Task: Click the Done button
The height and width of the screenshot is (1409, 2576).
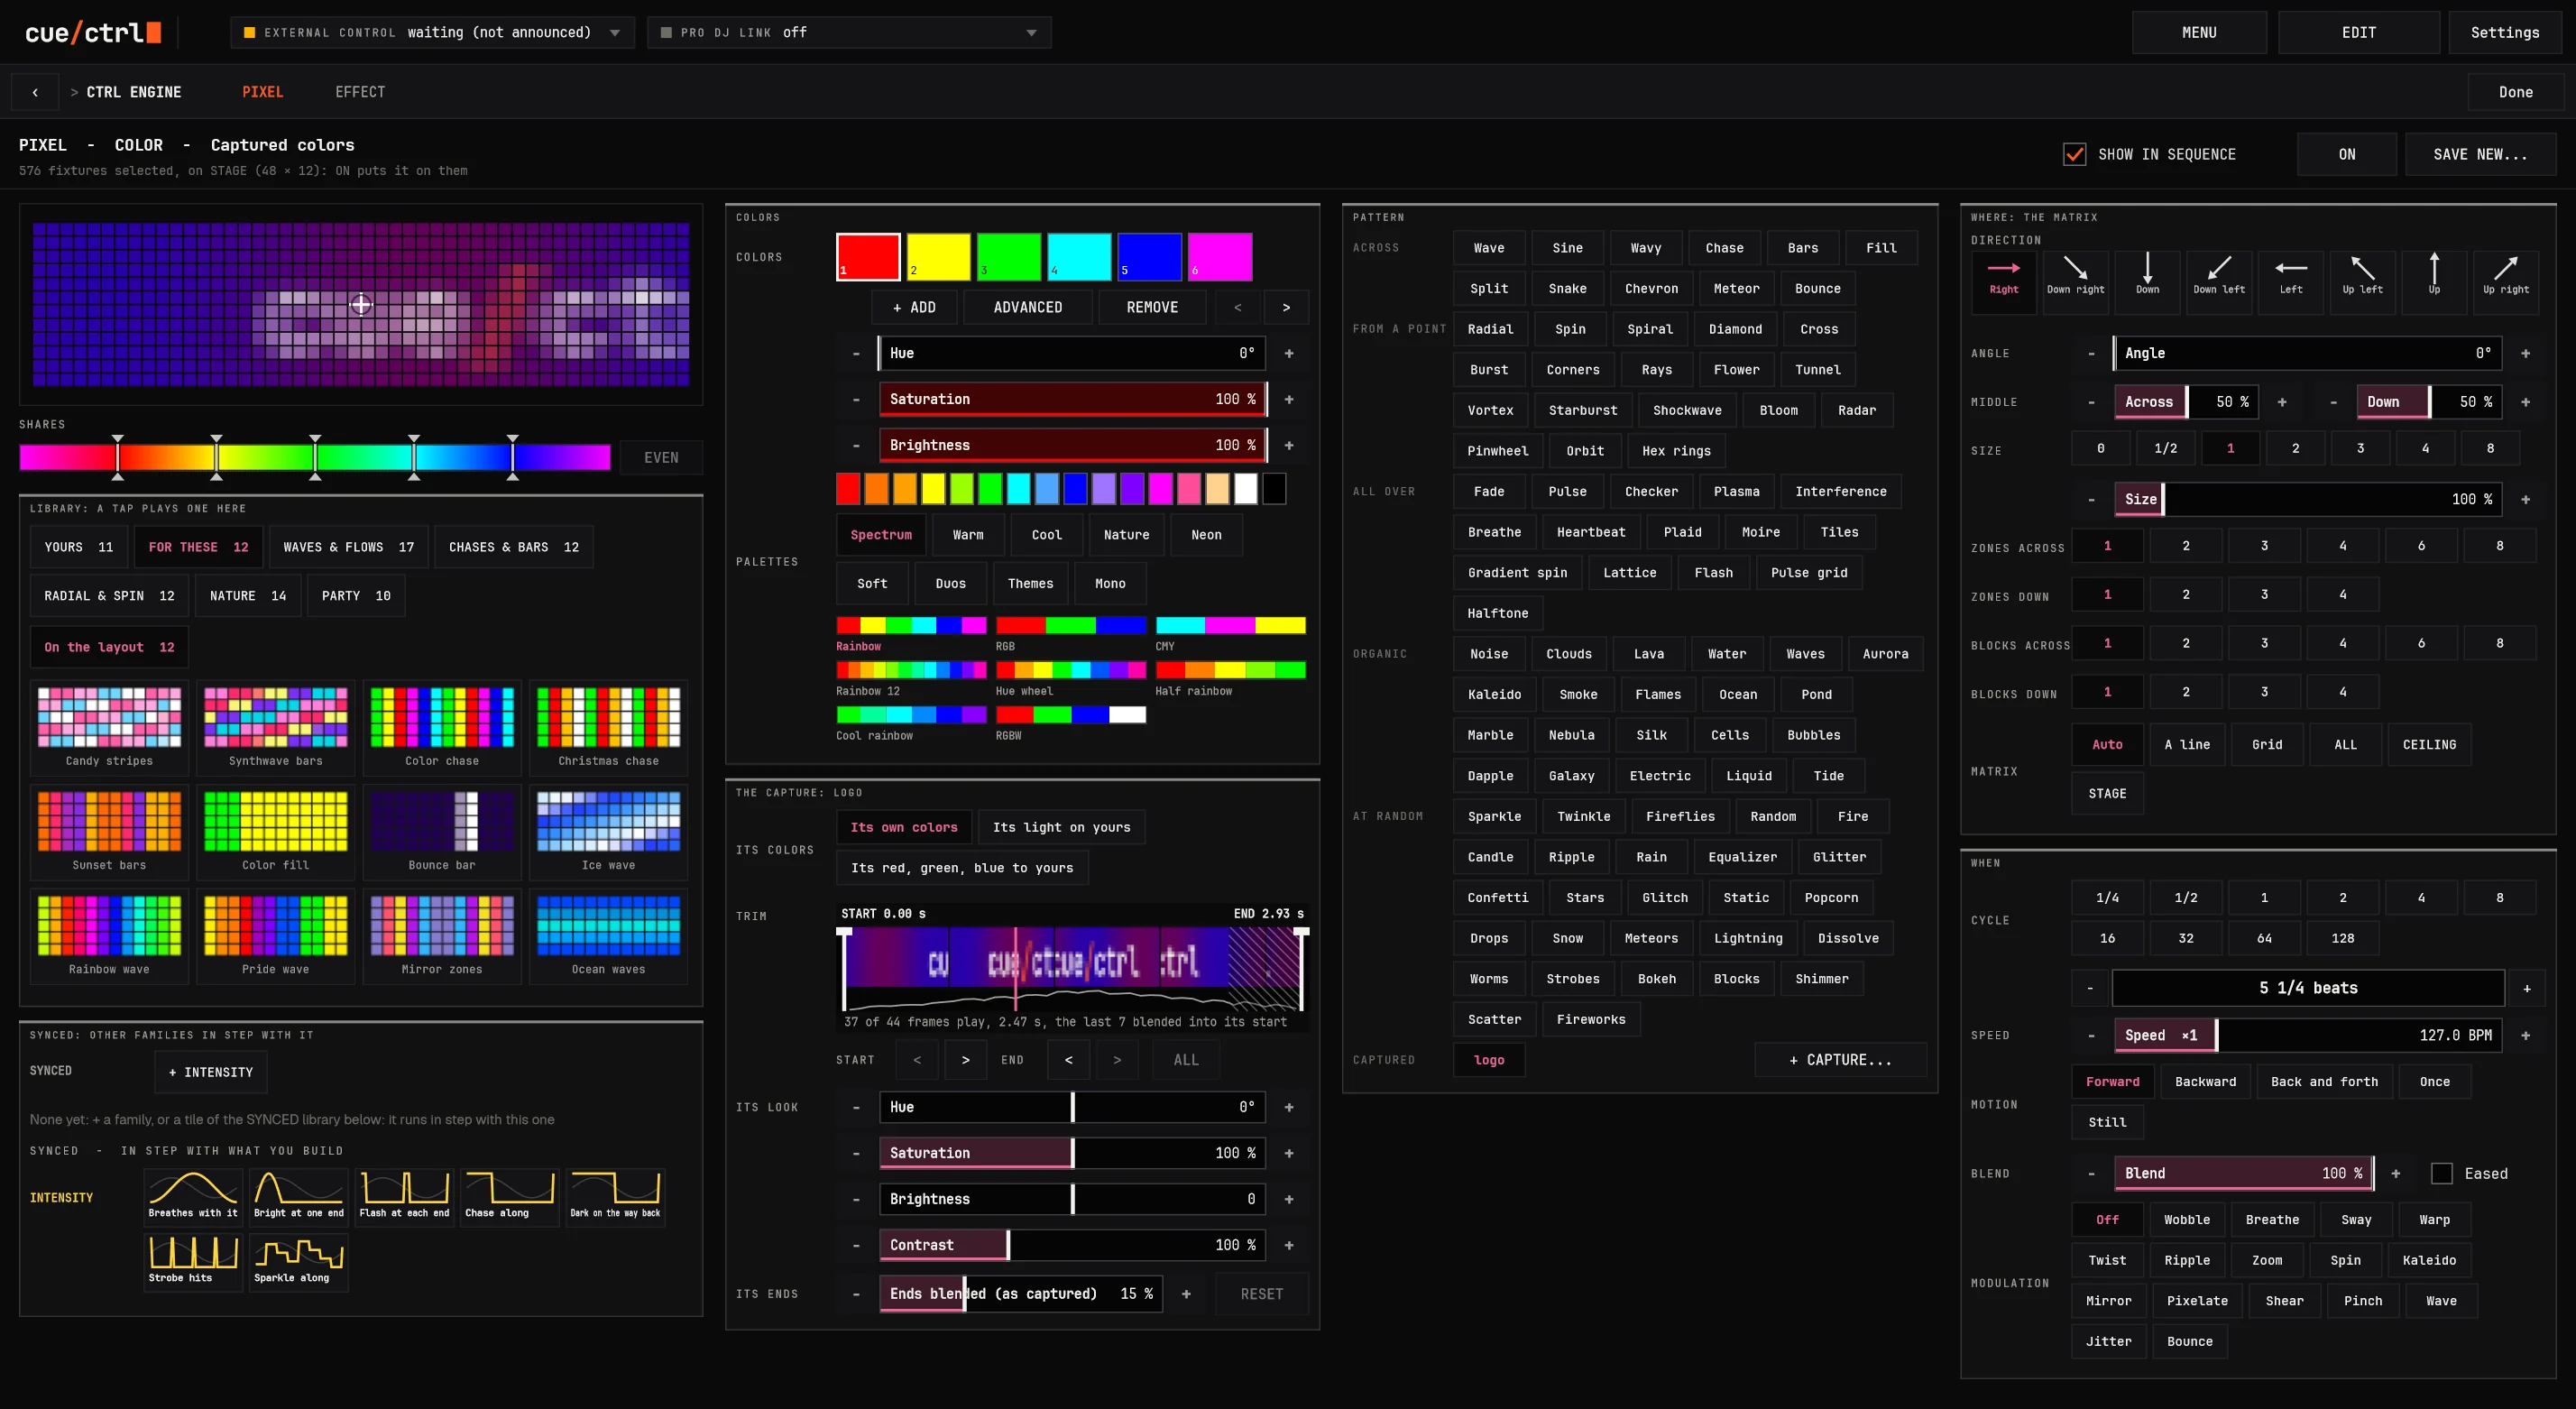Action: pos(2515,92)
